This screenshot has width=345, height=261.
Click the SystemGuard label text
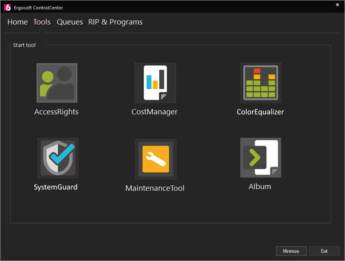coord(56,187)
